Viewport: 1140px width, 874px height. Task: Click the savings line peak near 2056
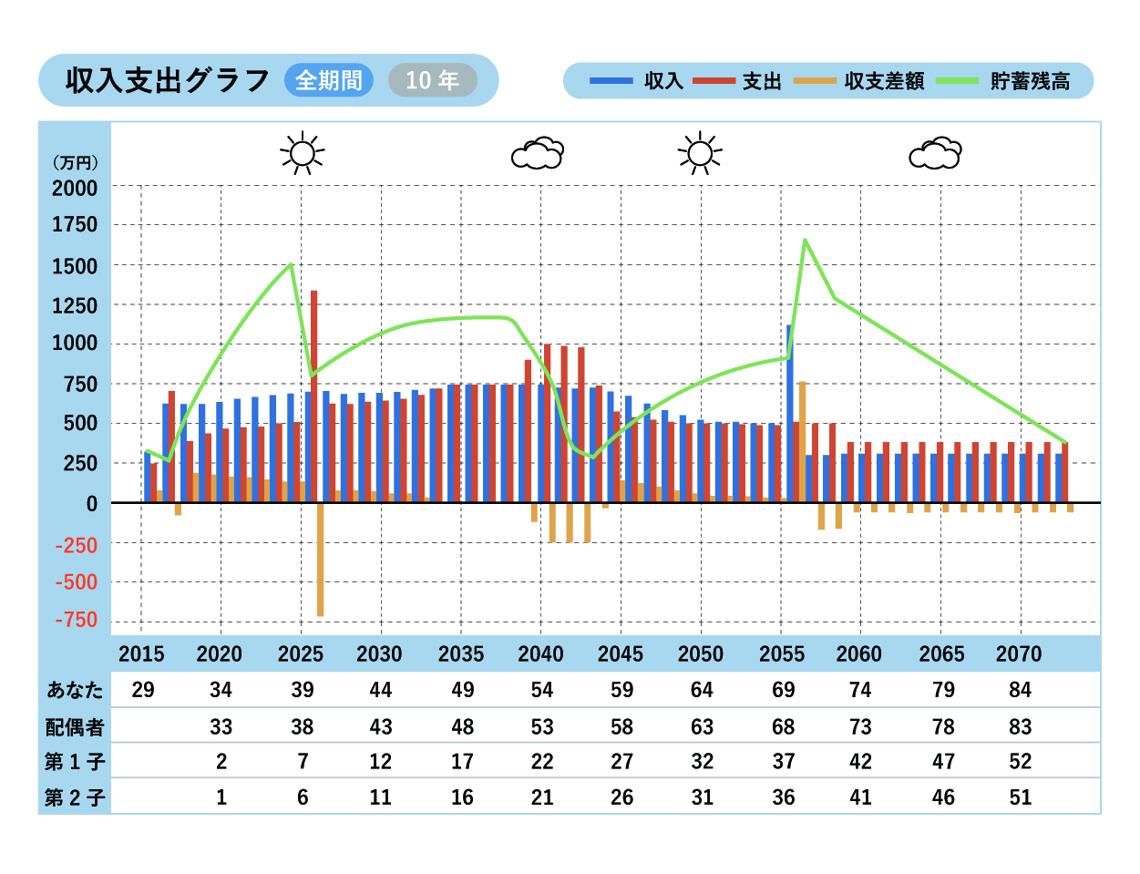click(805, 241)
